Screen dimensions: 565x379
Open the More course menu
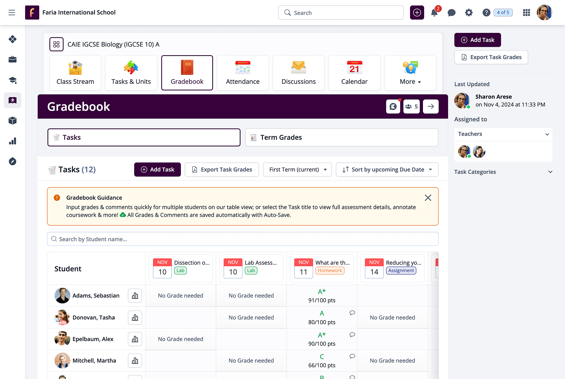(410, 73)
